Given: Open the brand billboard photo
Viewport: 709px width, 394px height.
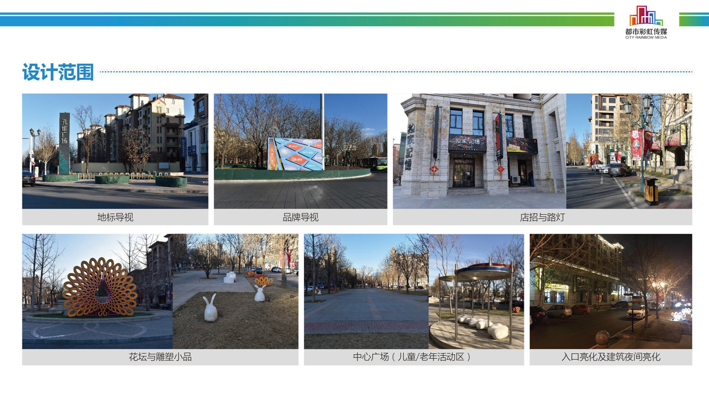Looking at the screenshot, I should pos(300,151).
